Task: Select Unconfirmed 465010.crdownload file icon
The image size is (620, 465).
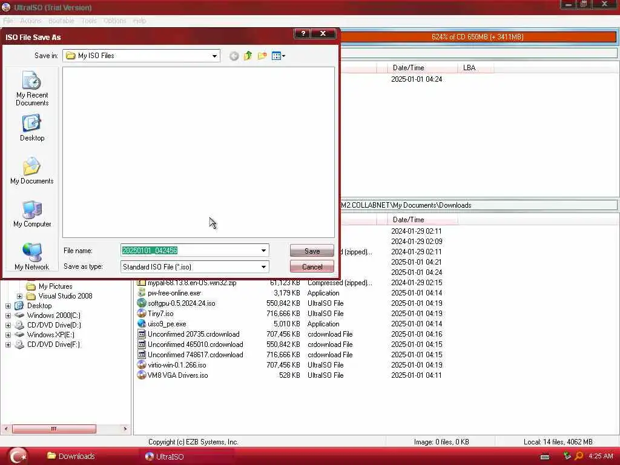Action: (x=142, y=344)
